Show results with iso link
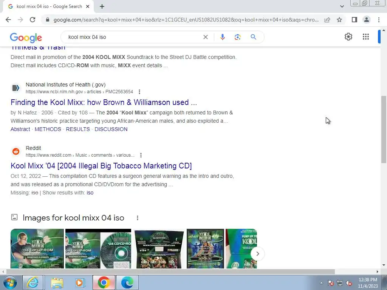Viewport: 387px width, 290px height. tap(90, 193)
